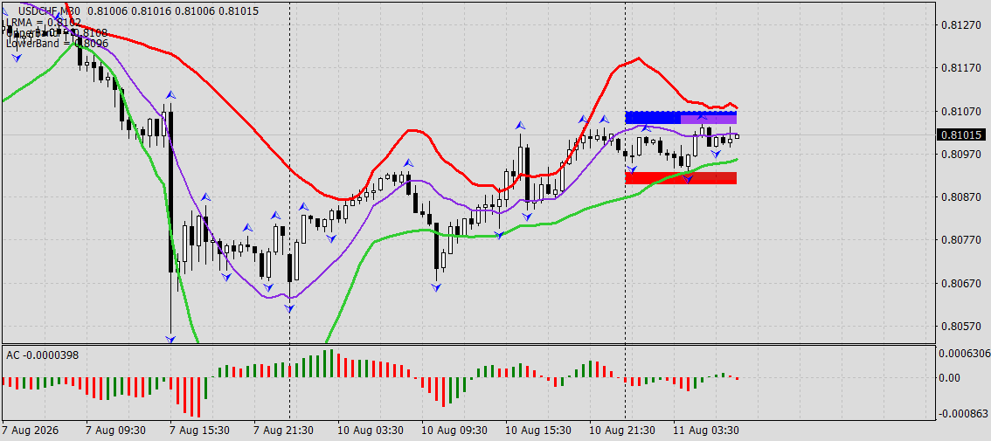This screenshot has width=991, height=441.
Task: Click the 0.80870 price axis label
Action: (x=960, y=197)
